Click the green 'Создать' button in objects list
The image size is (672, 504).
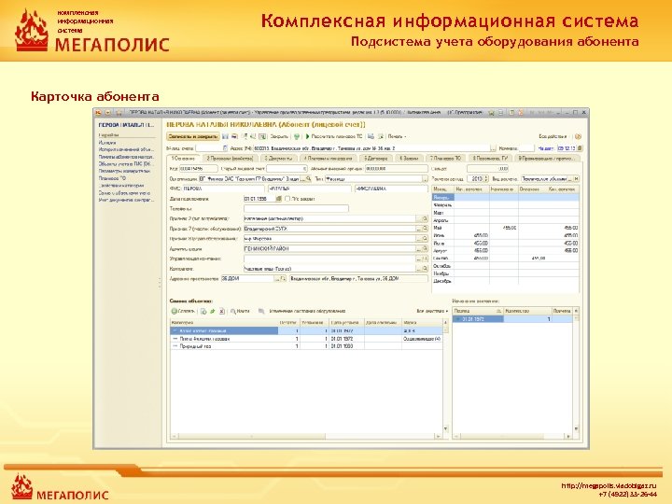pyautogui.click(x=183, y=311)
